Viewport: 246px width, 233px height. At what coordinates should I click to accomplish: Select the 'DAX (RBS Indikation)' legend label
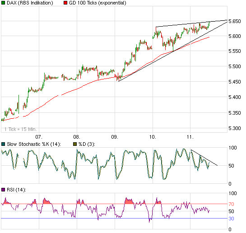pos(30,3)
